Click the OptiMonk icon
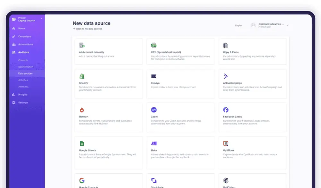Screen dimensions: 321x188 point(226,144)
